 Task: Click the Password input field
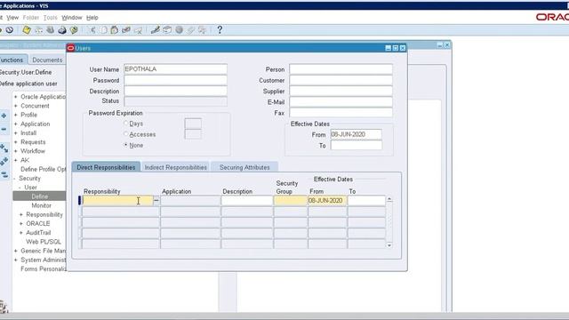[x=176, y=80]
